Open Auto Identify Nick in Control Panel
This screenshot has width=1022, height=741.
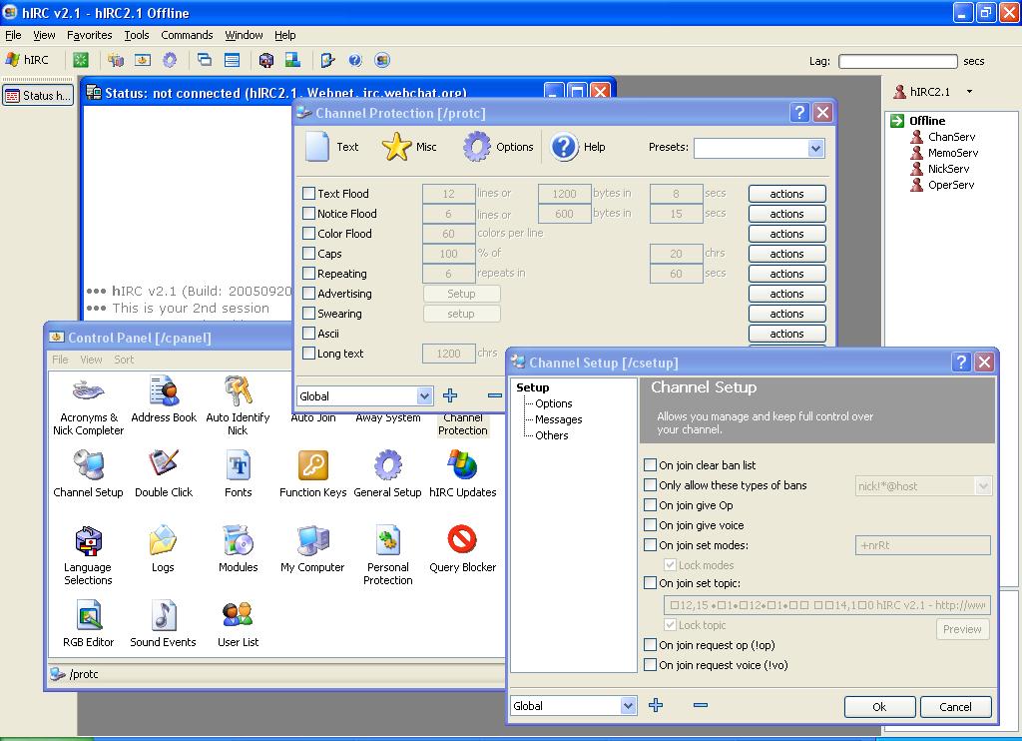[238, 390]
